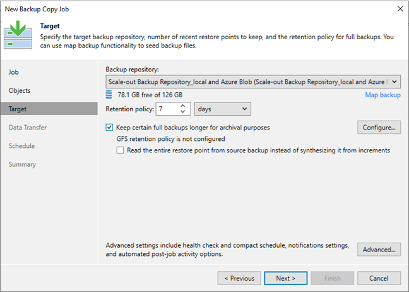Click the Advanced settings description text
The height and width of the screenshot is (292, 409).
click(x=227, y=250)
